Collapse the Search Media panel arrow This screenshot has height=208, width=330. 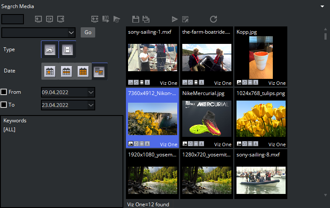pyautogui.click(x=323, y=6)
